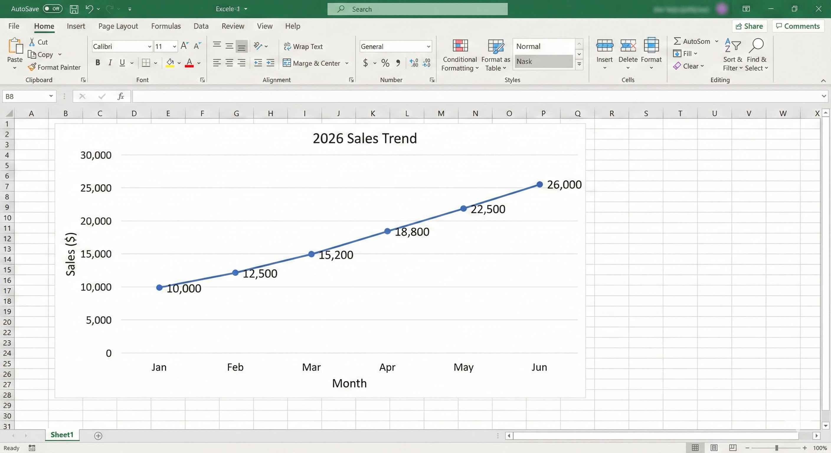Image resolution: width=831 pixels, height=453 pixels.
Task: Click the Increase Decimal icon
Action: (413, 63)
